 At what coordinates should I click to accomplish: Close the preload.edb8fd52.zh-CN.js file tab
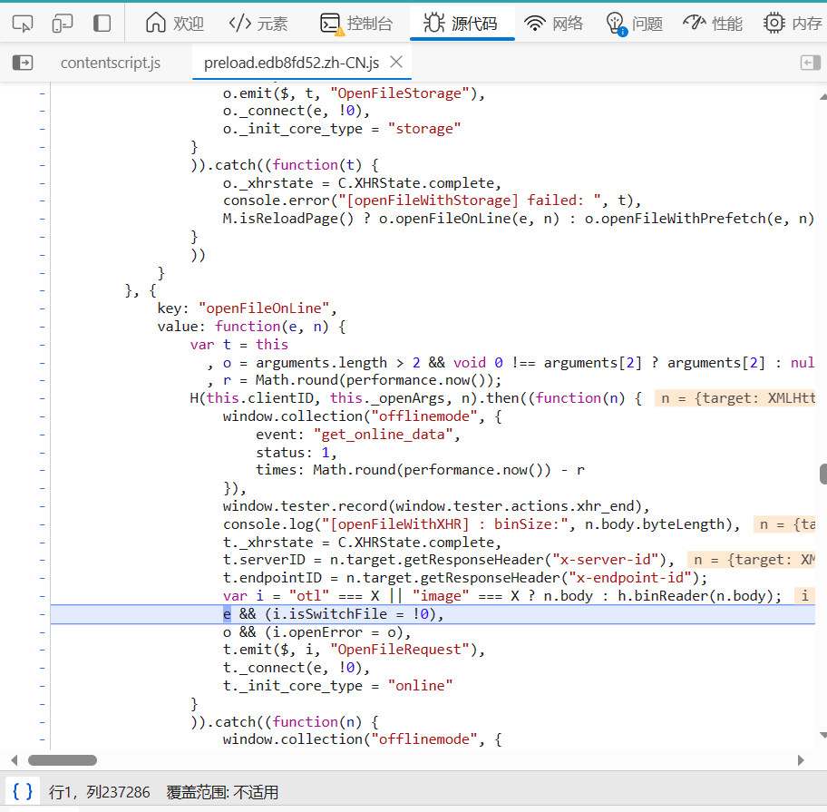click(x=396, y=63)
